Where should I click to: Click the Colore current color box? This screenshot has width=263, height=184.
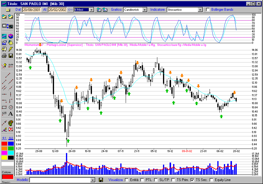tap(7, 177)
